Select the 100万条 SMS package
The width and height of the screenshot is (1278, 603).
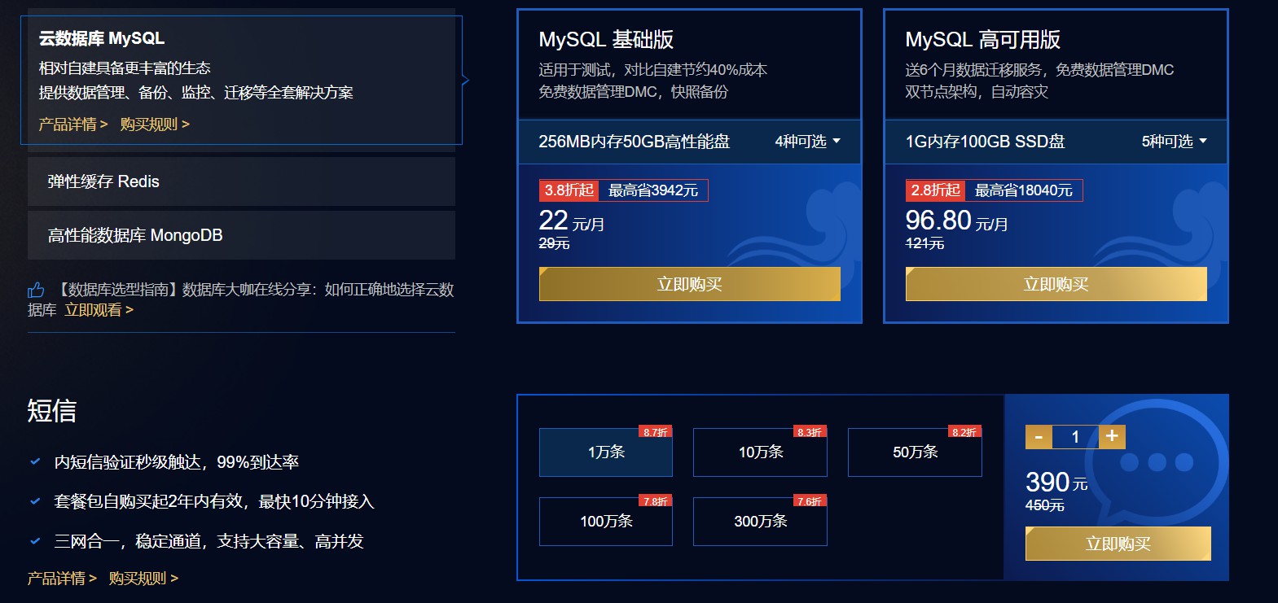pyautogui.click(x=606, y=522)
